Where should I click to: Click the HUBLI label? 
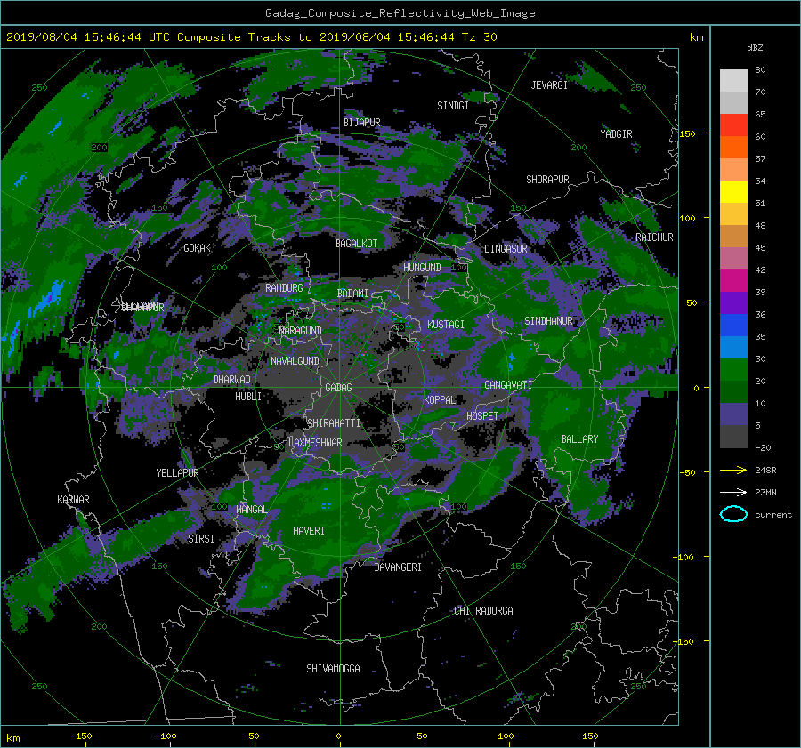(248, 397)
